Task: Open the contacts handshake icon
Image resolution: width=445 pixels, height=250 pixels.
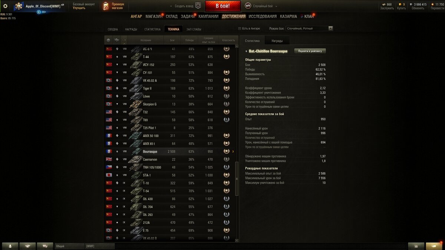Action: click(28, 246)
